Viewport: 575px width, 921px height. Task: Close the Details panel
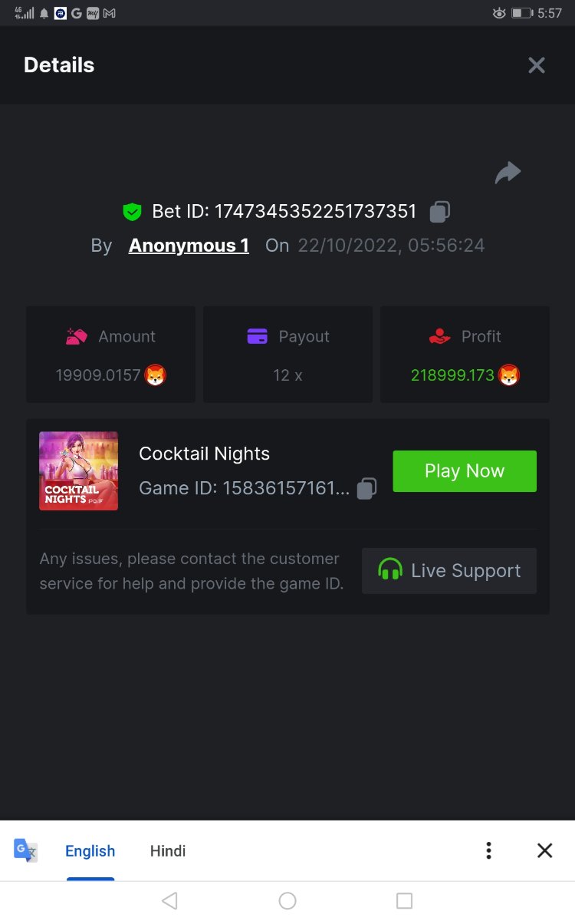pos(537,65)
